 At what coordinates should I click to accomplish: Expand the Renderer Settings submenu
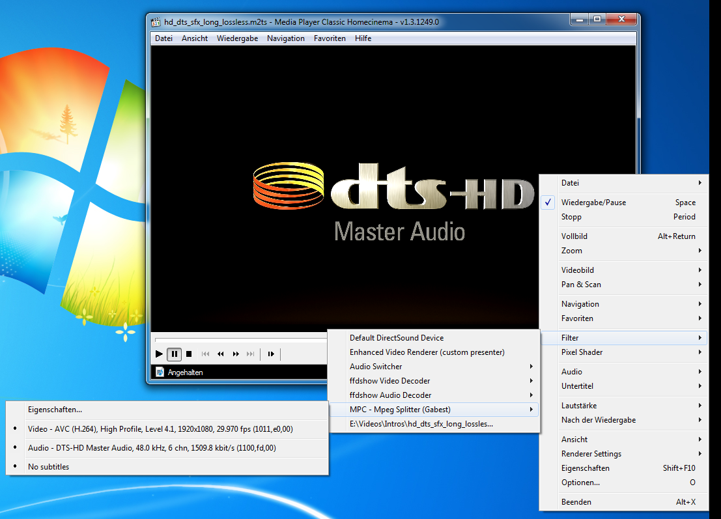pos(624,454)
